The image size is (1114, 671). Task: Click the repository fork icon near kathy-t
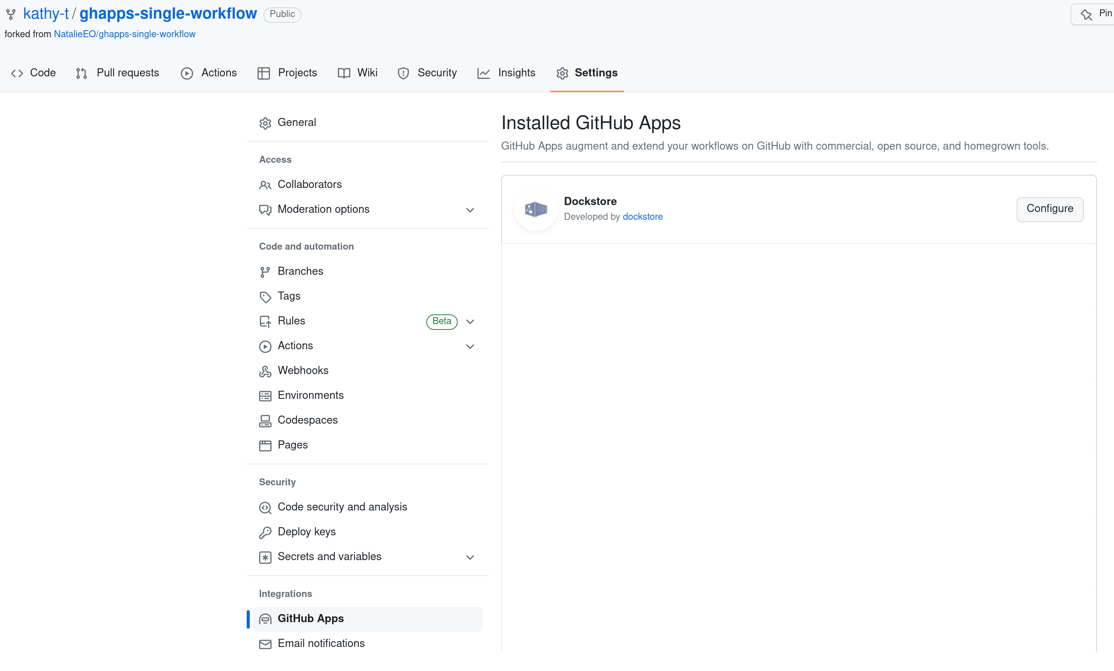click(x=10, y=14)
